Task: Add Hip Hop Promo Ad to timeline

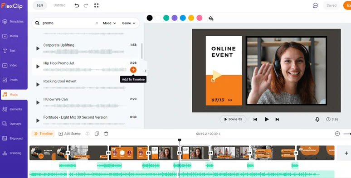Action: 133,70
